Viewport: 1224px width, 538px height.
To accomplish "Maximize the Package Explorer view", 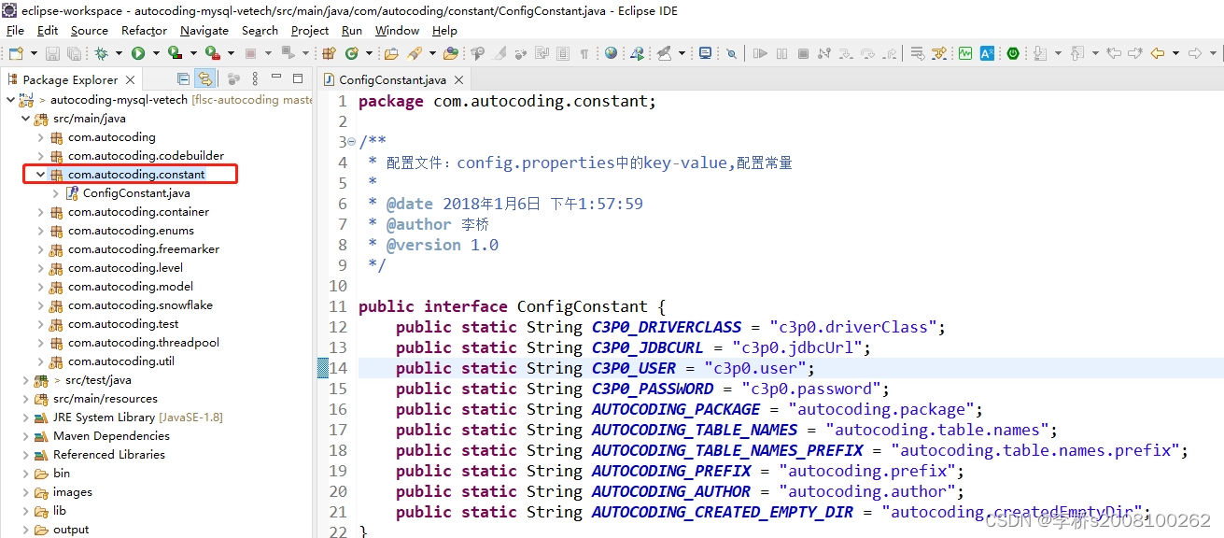I will 298,79.
